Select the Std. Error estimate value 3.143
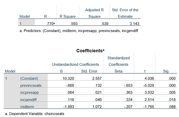 pos(134,24)
